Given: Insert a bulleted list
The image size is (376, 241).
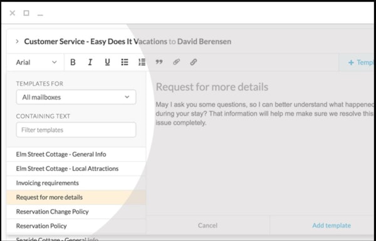Looking at the screenshot, I should tap(125, 63).
